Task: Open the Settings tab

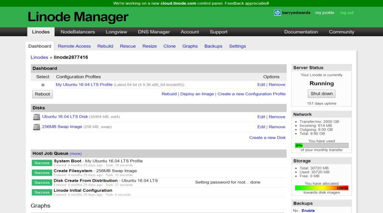Action: [237, 46]
